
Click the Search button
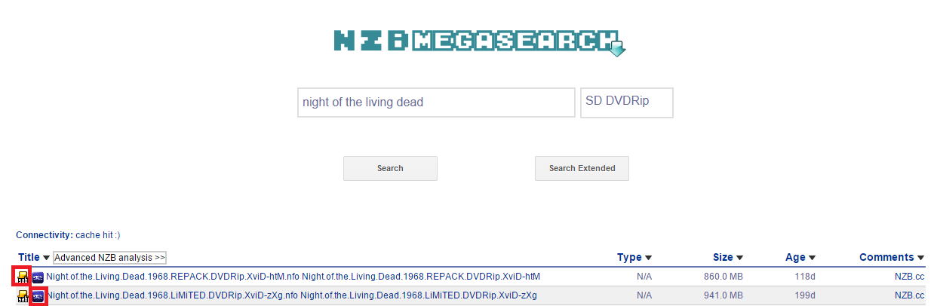point(390,168)
